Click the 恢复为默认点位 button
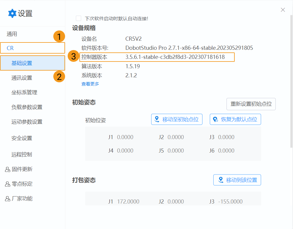The image size is (293, 229). click(x=235, y=119)
